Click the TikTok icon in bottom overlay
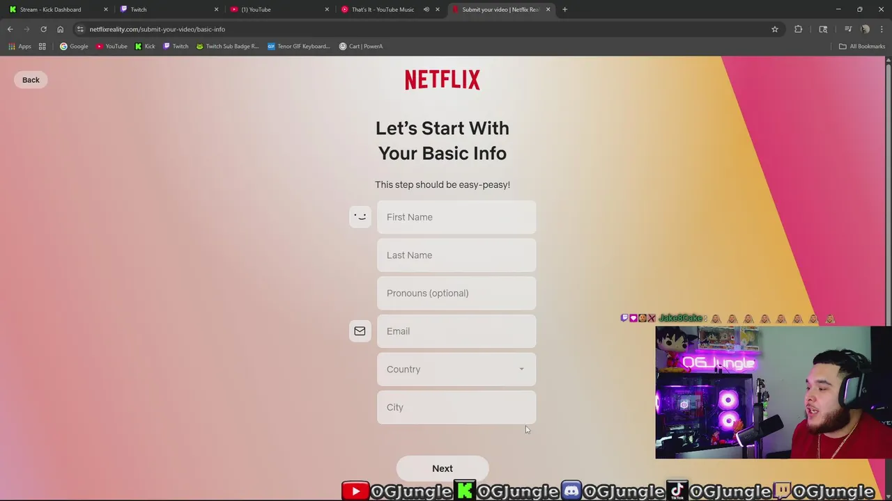Viewport: 892px width, 501px height. (677, 491)
